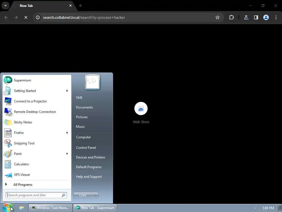Viewport: 282px width, 212px height.
Task: Open Computer
Action: click(x=83, y=137)
